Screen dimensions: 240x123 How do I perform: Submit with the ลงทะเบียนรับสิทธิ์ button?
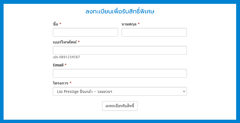click(120, 106)
